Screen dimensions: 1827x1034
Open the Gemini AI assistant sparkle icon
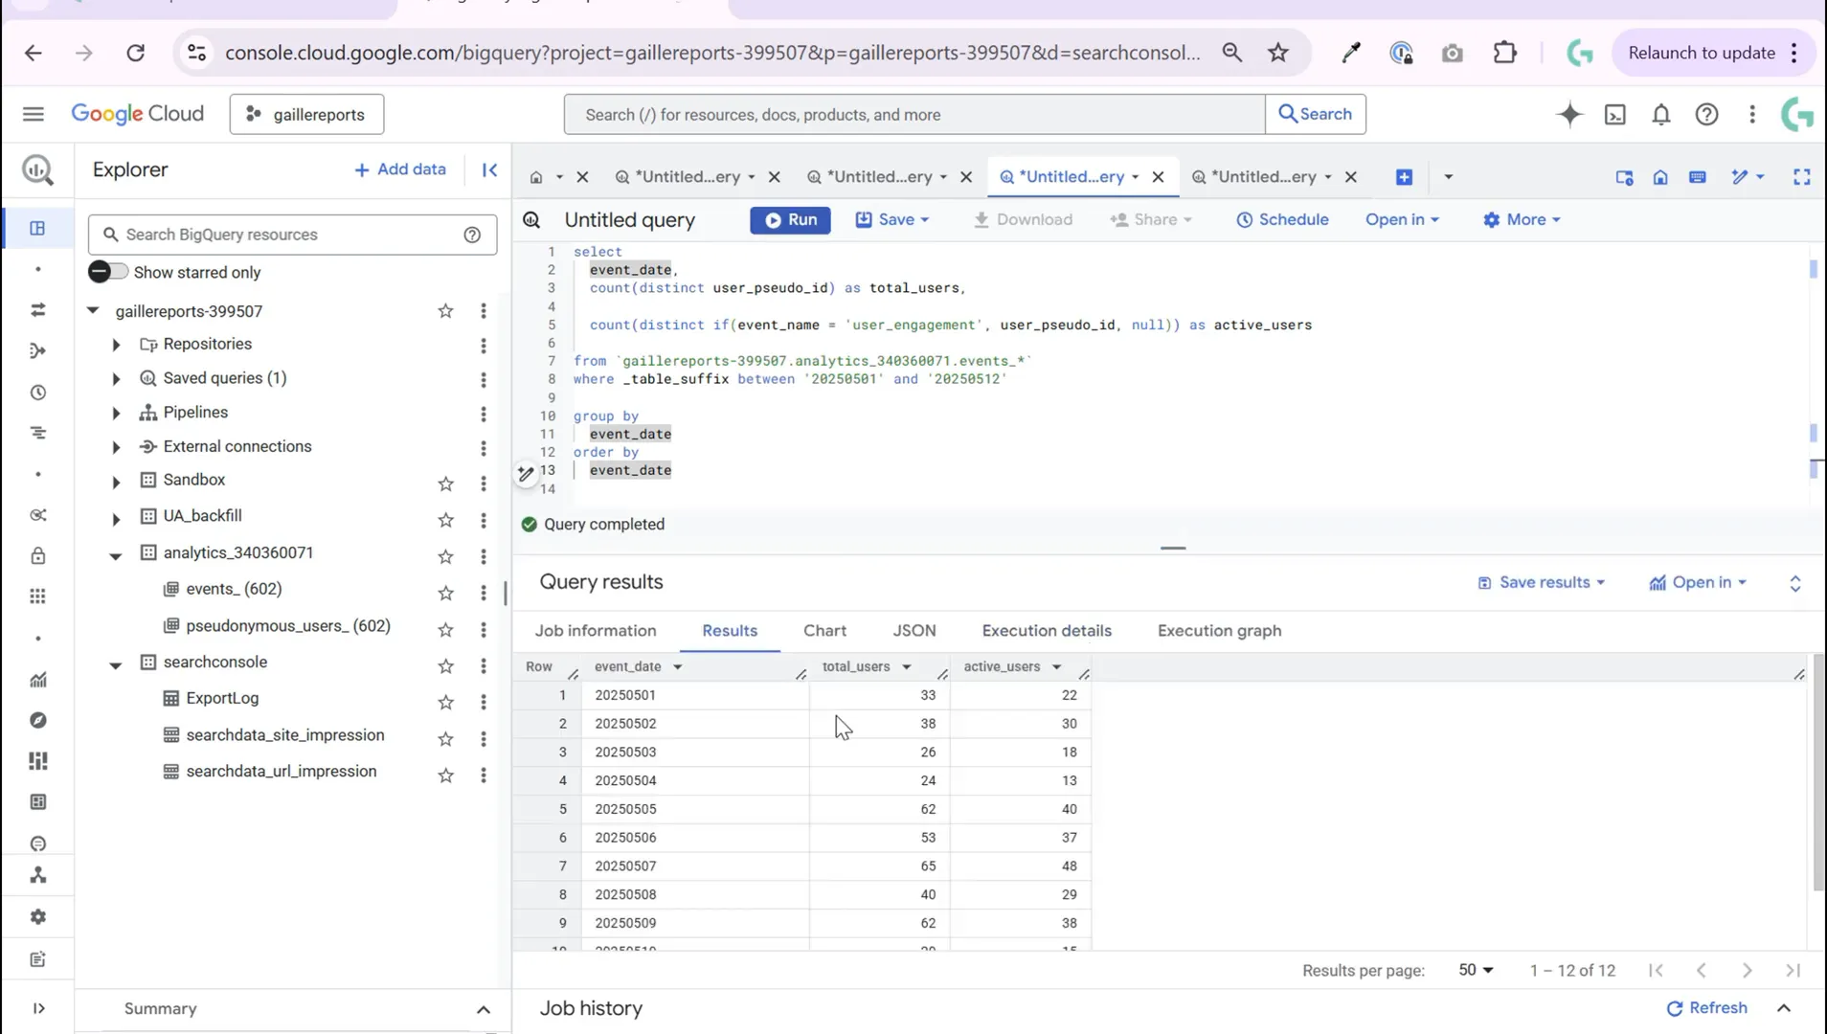(1569, 114)
